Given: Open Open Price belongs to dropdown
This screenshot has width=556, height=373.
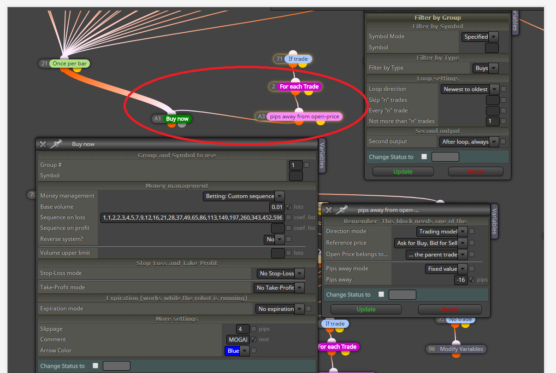Looking at the screenshot, I should click(x=437, y=255).
